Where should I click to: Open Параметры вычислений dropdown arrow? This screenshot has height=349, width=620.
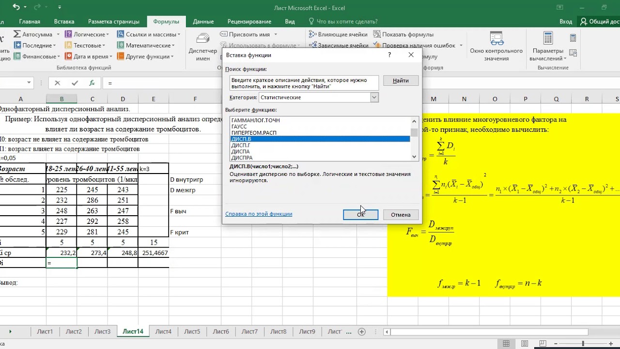(565, 59)
